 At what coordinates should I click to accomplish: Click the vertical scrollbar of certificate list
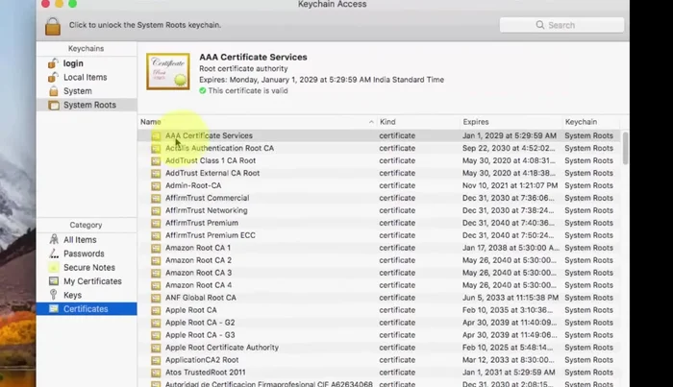625,149
